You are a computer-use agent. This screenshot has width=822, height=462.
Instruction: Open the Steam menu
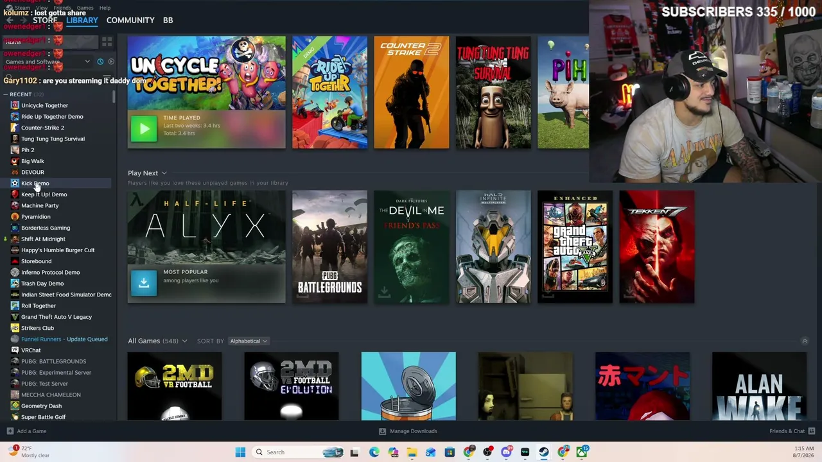pos(22,8)
